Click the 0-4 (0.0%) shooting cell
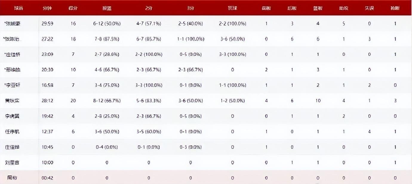This screenshot has width=412, height=184. tap(107, 147)
